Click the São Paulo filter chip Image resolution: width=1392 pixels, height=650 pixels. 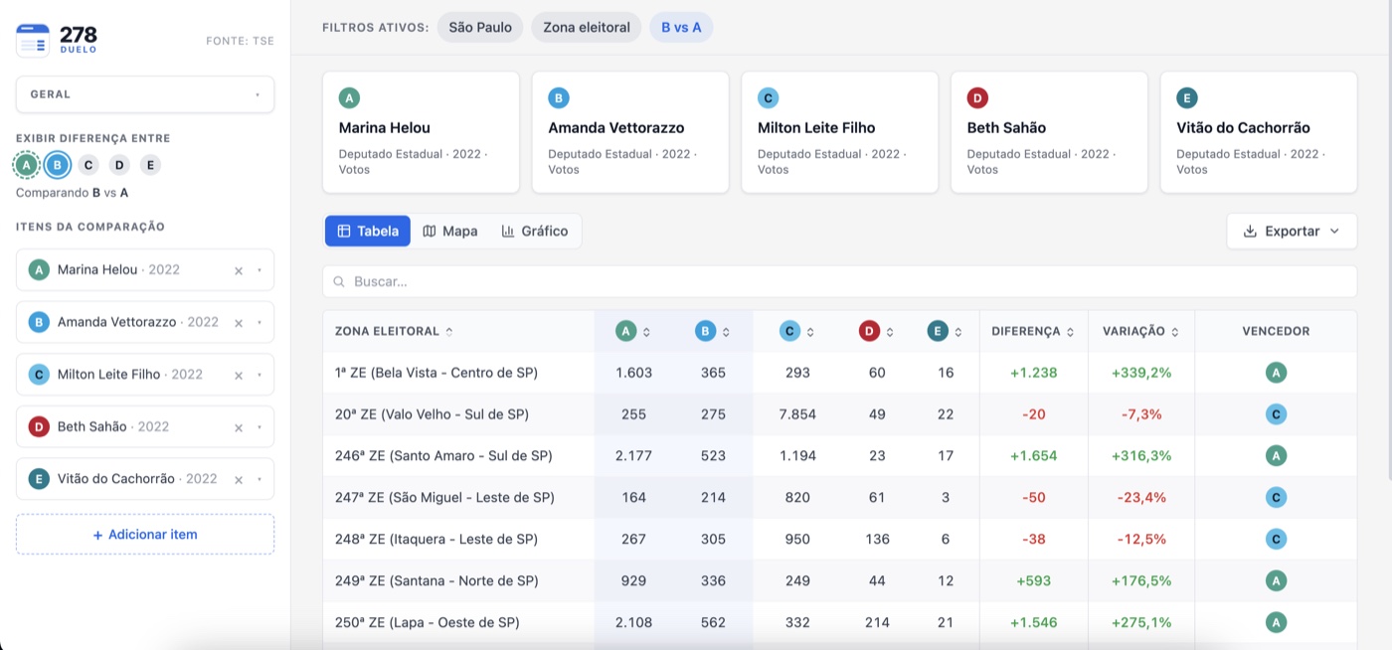(x=480, y=27)
